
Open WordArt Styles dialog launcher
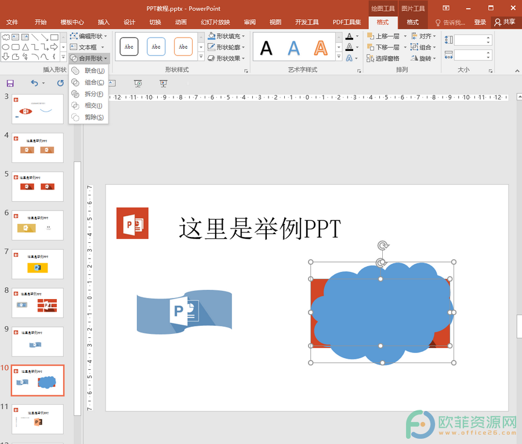click(359, 71)
